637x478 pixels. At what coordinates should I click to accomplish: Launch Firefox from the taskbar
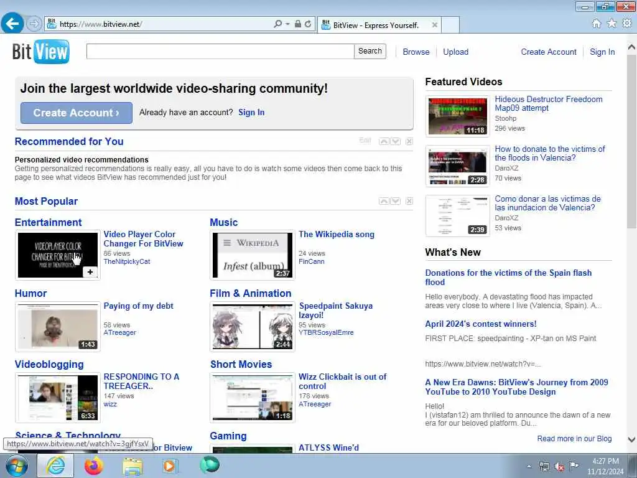[93, 466]
